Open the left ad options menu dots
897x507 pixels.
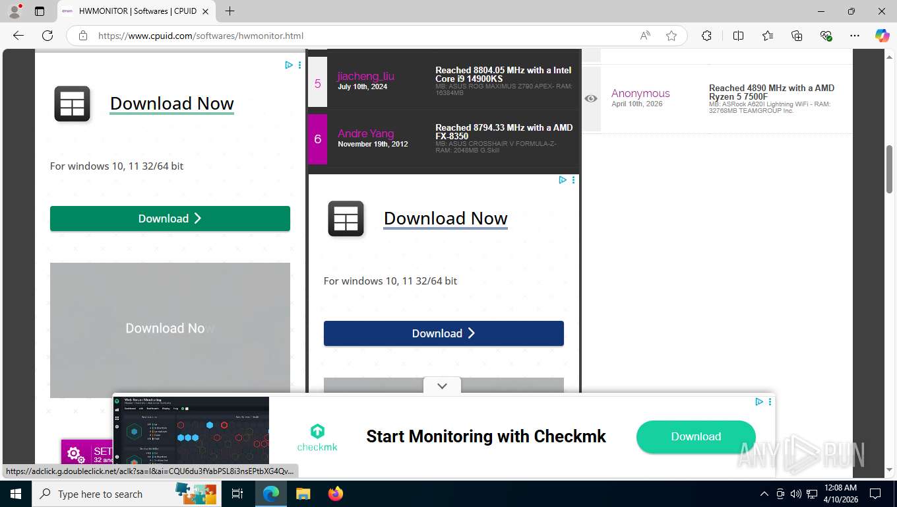pyautogui.click(x=299, y=65)
